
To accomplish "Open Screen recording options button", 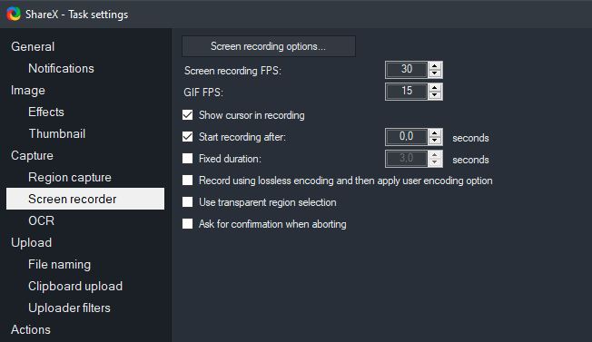I will point(269,46).
